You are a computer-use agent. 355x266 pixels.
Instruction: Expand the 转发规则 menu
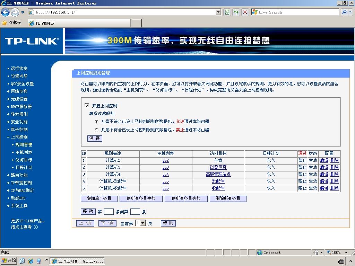pos(19,114)
